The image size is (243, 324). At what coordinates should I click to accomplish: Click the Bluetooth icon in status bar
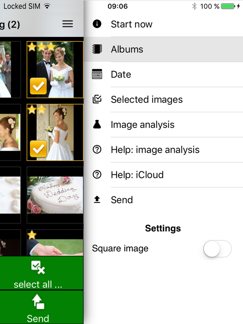[194, 6]
